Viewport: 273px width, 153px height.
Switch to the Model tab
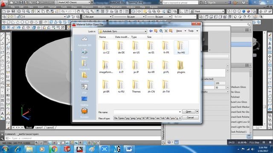click(x=29, y=127)
